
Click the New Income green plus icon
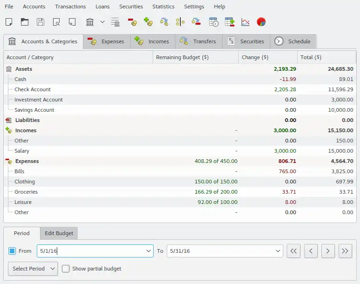click(x=148, y=22)
